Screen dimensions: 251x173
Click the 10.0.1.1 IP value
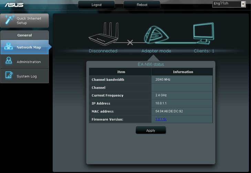[161, 103]
